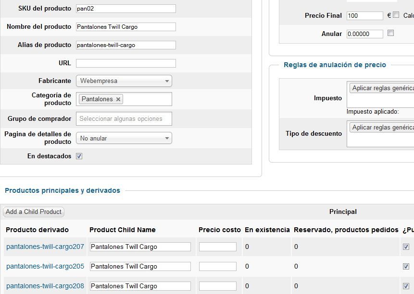Toggle the En destacados checkbox
414x294 pixels.
click(x=79, y=156)
